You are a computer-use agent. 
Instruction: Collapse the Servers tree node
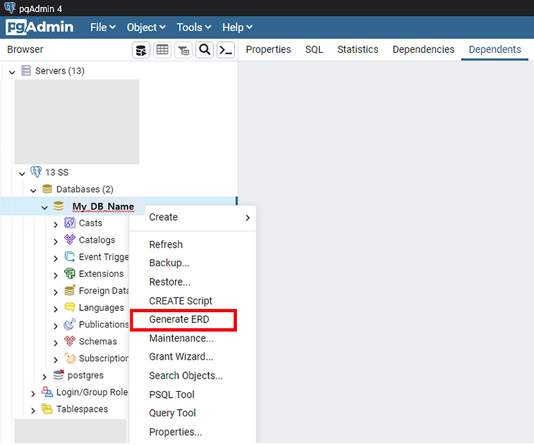coord(11,71)
